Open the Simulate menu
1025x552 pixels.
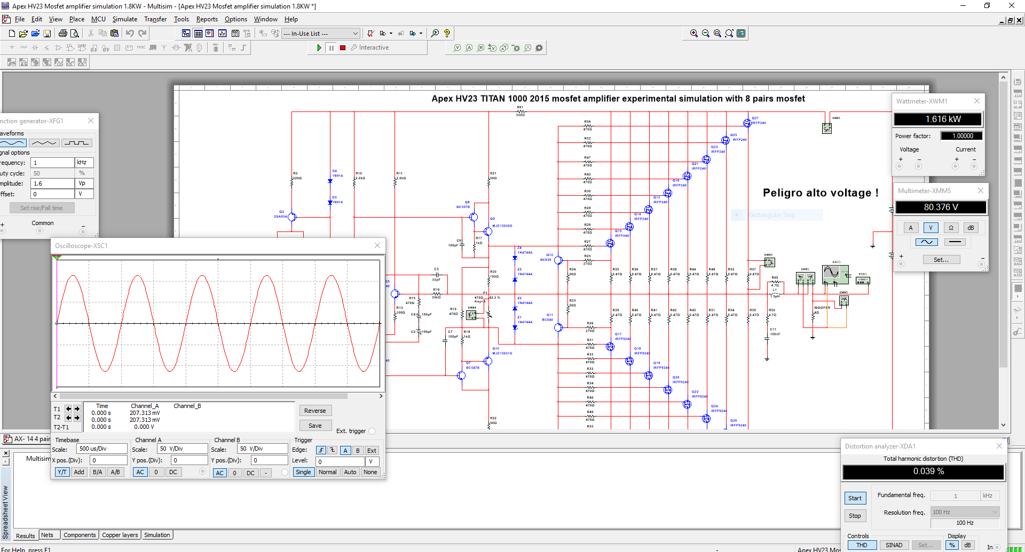click(x=125, y=19)
